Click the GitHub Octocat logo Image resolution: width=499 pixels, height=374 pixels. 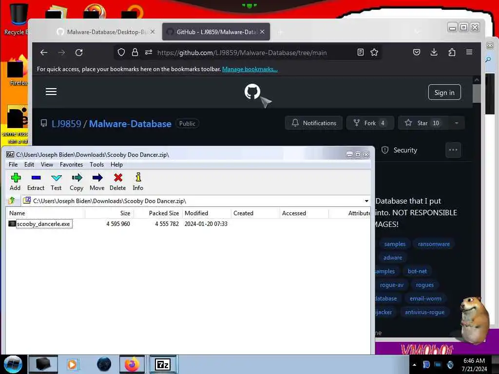pyautogui.click(x=252, y=92)
